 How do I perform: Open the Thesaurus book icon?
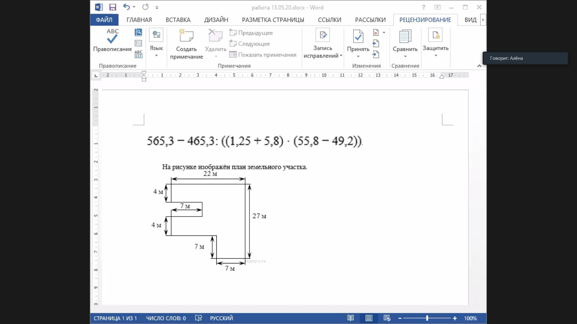pos(138,43)
